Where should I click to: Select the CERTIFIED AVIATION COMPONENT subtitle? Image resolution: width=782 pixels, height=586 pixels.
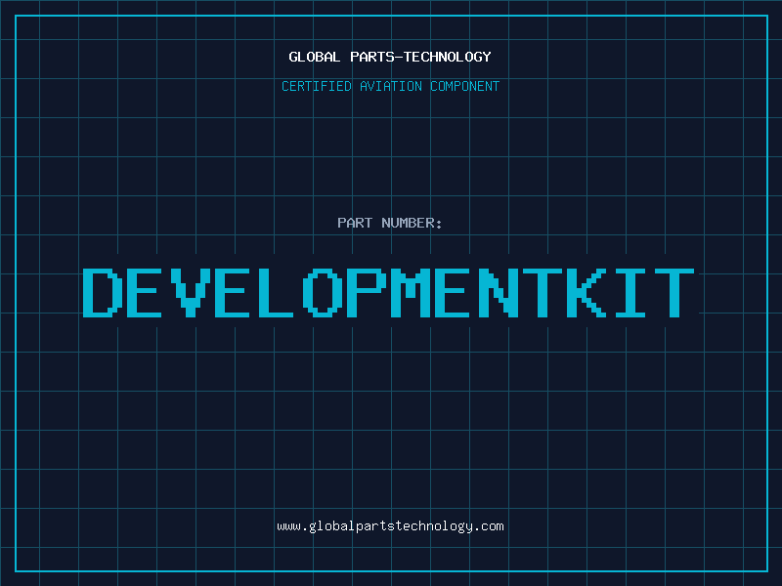click(x=390, y=86)
